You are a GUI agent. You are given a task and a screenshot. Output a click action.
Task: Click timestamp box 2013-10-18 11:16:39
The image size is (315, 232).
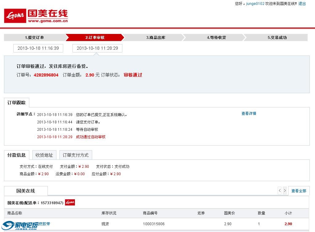pyautogui.click(x=38, y=48)
